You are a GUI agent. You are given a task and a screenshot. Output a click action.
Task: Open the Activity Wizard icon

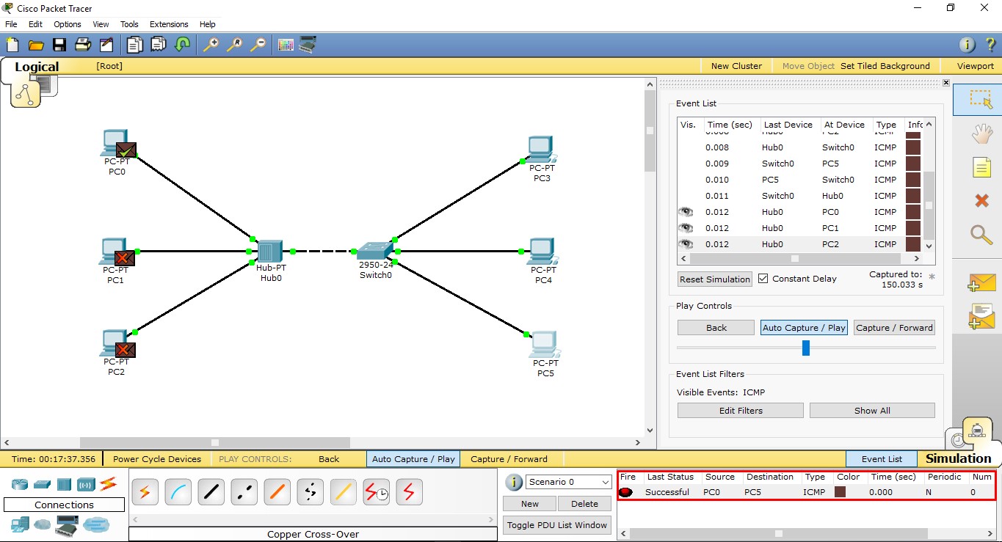106,45
